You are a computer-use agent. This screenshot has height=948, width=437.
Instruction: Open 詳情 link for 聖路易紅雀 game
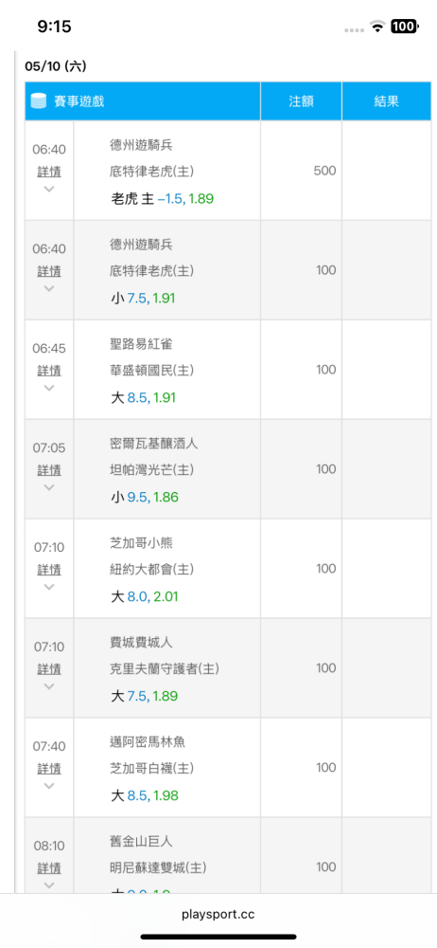(49, 371)
